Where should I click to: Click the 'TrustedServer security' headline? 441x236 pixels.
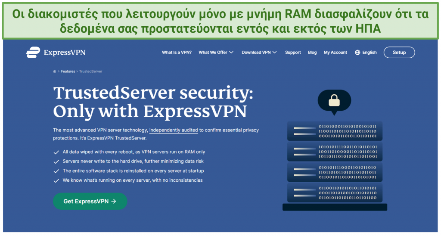[x=153, y=93]
